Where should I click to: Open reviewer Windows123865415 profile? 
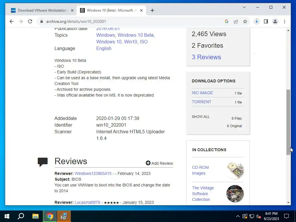pyautogui.click(x=93, y=173)
